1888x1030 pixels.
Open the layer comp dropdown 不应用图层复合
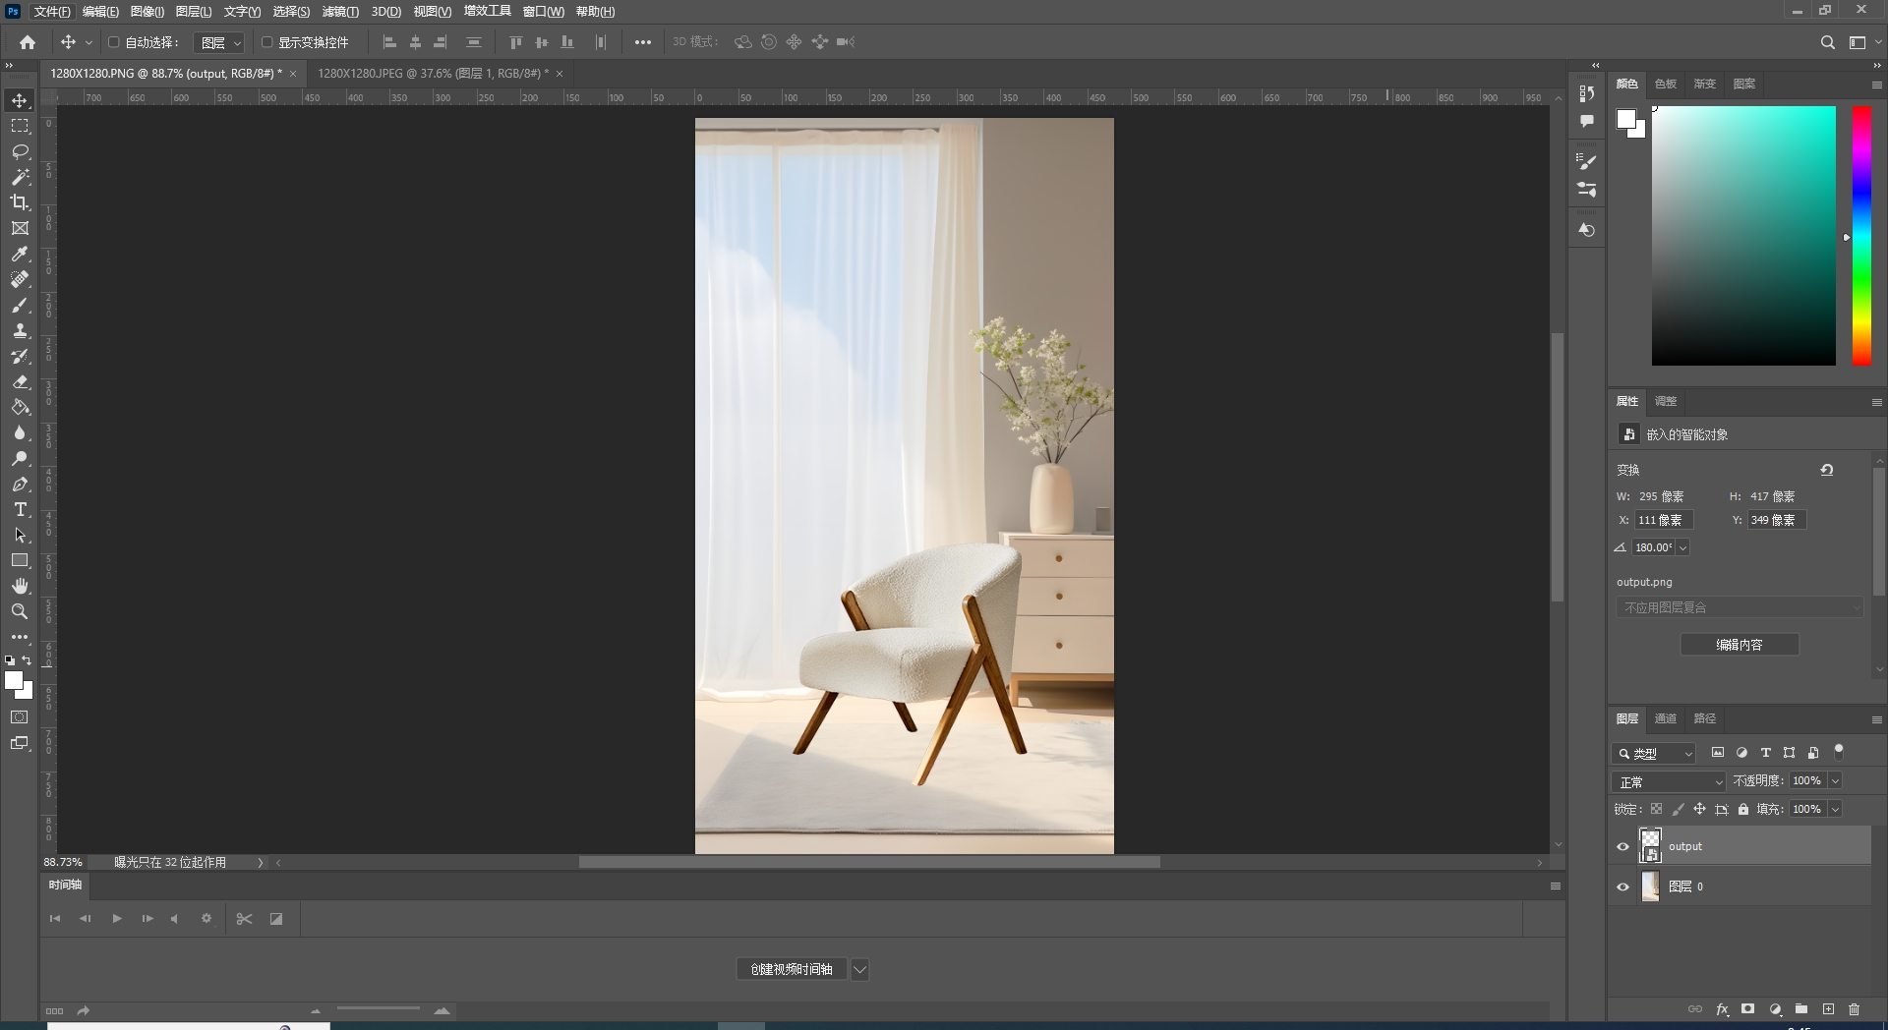pos(1740,607)
